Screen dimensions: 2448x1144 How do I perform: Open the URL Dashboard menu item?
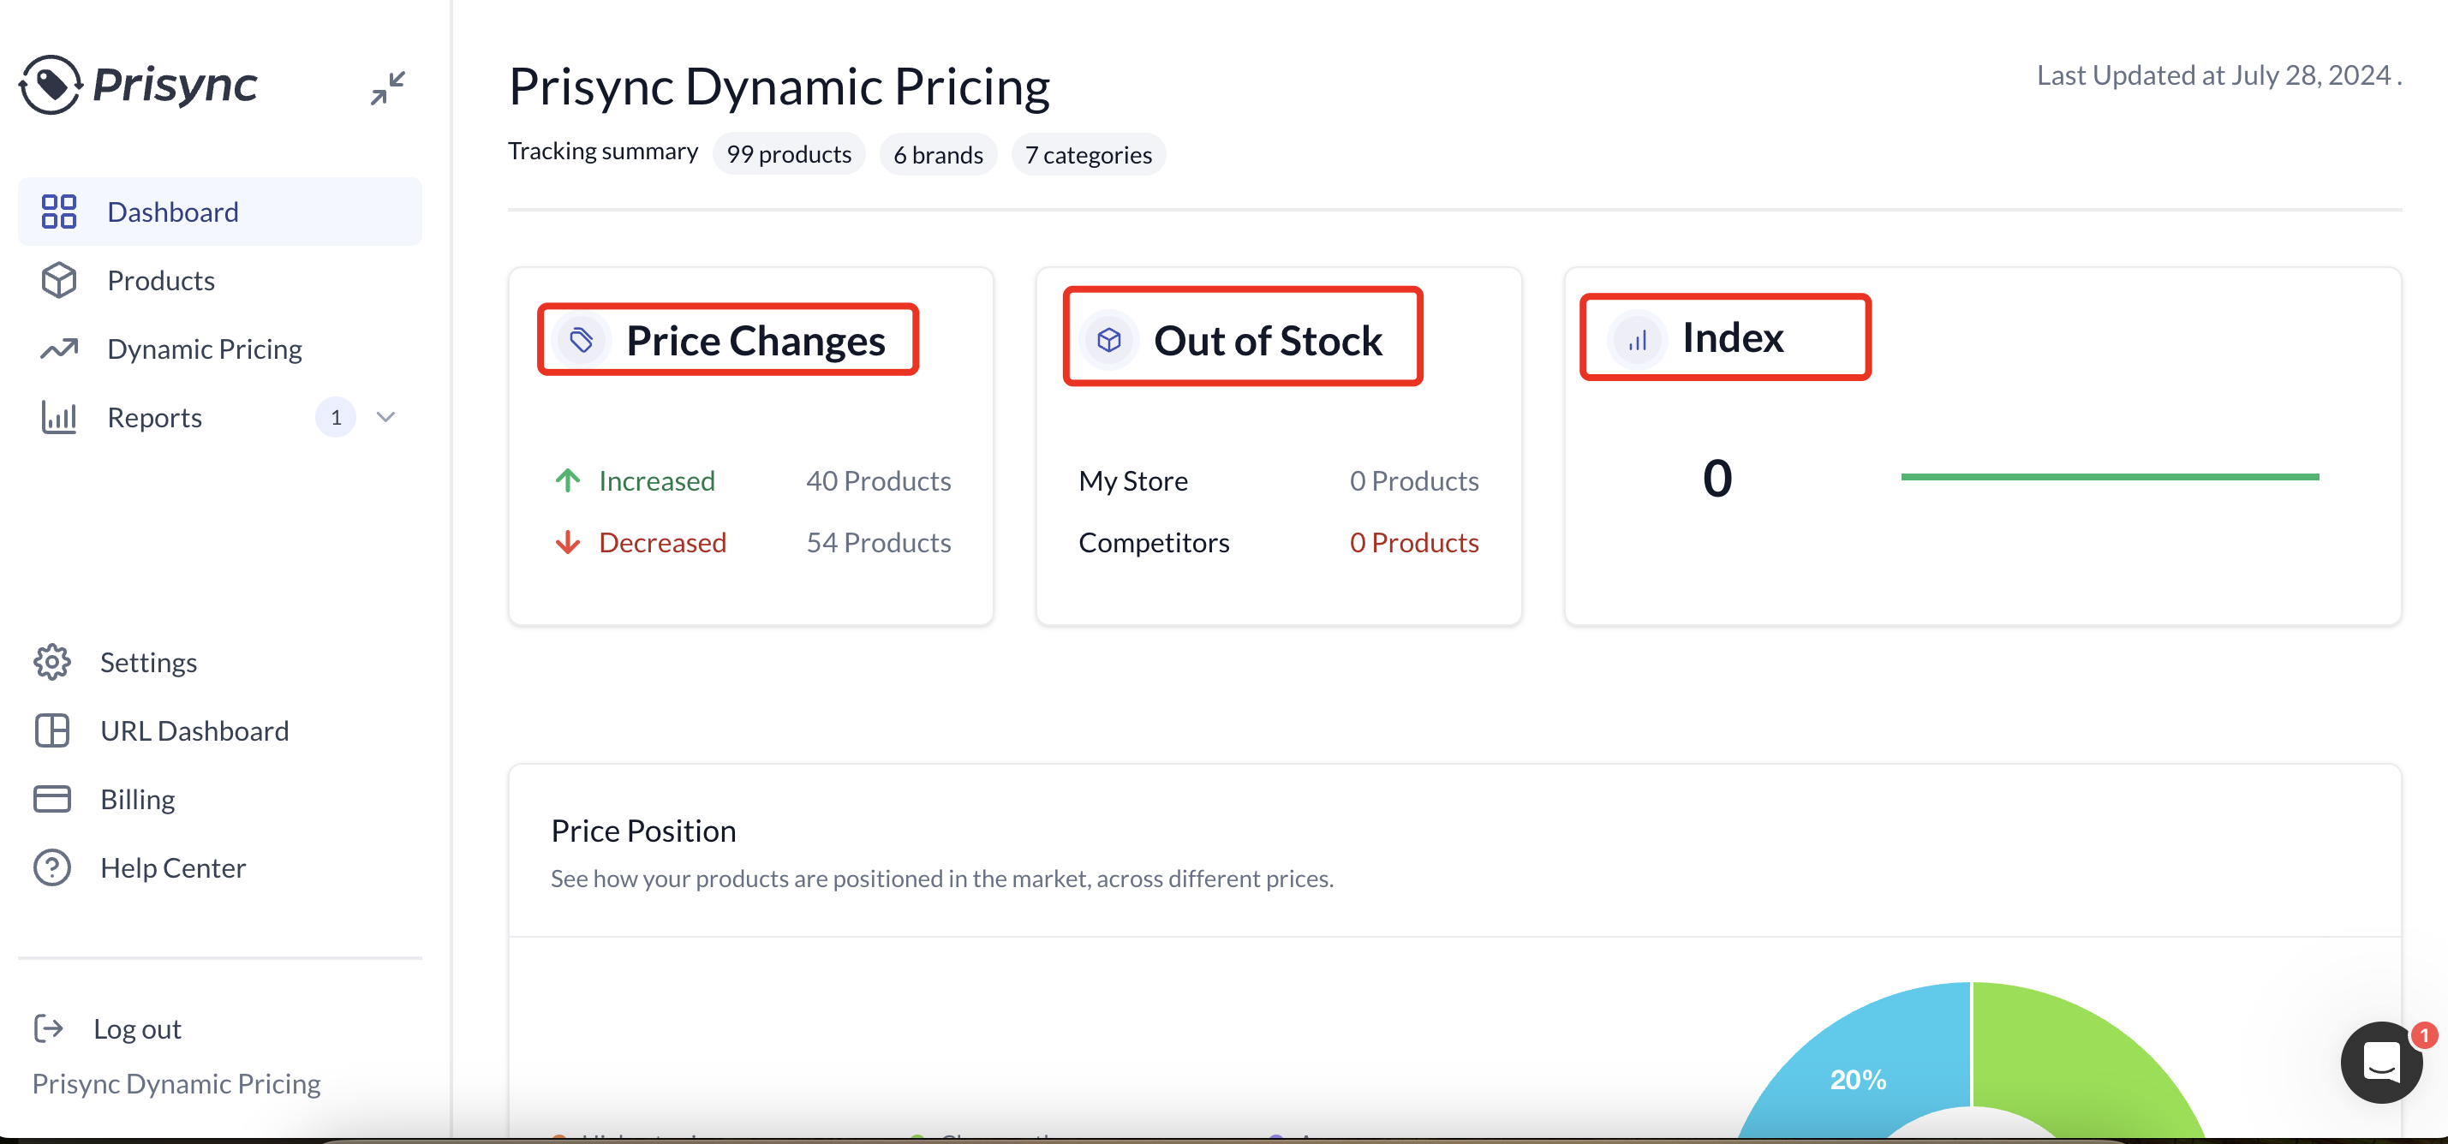click(x=194, y=730)
